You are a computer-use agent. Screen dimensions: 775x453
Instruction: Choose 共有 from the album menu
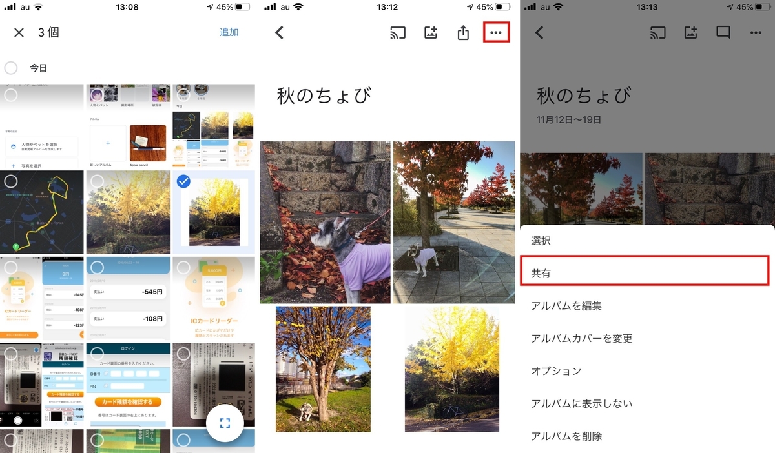[645, 271]
